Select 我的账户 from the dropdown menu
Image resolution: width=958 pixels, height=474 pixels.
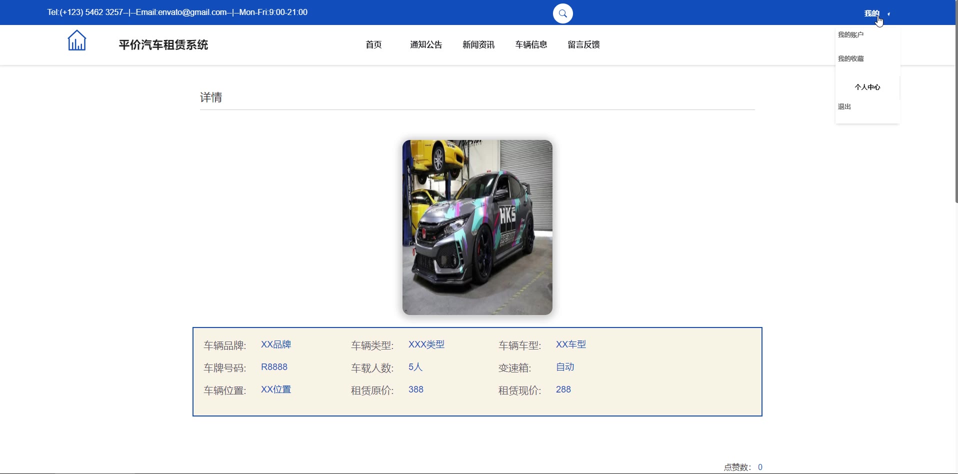pyautogui.click(x=850, y=35)
